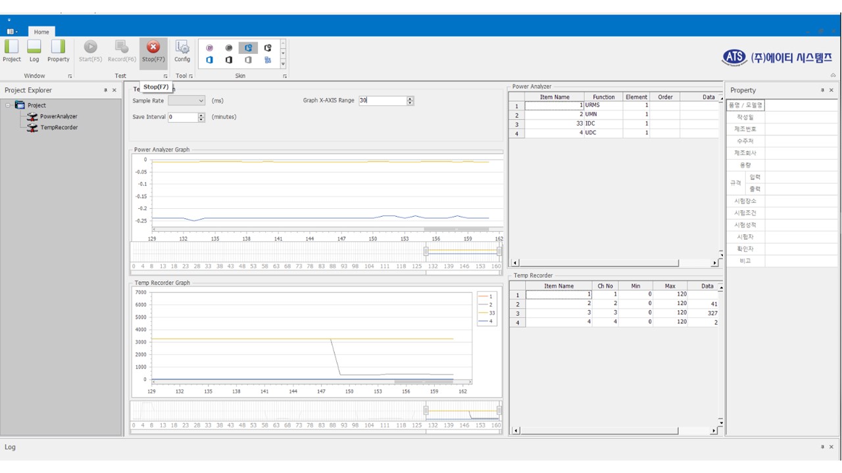Select the 시험장소 property row
The height and width of the screenshot is (473, 842).
[x=781, y=201]
